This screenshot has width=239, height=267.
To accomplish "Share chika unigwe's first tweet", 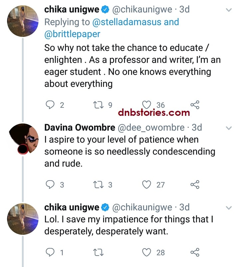I will point(195,105).
